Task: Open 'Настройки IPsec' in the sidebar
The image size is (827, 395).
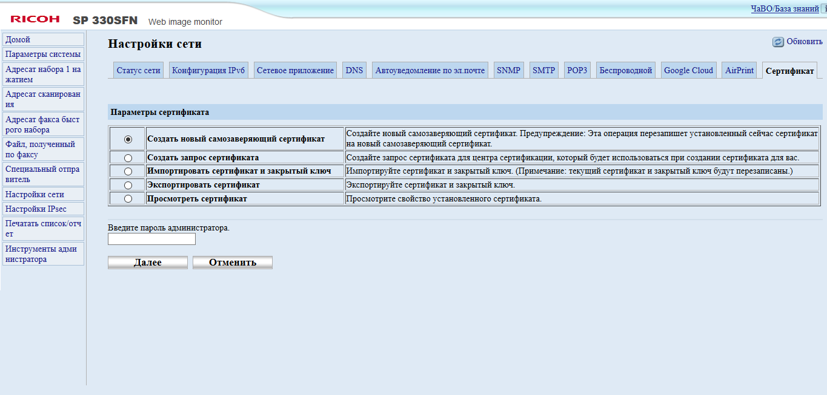Action: (x=36, y=209)
